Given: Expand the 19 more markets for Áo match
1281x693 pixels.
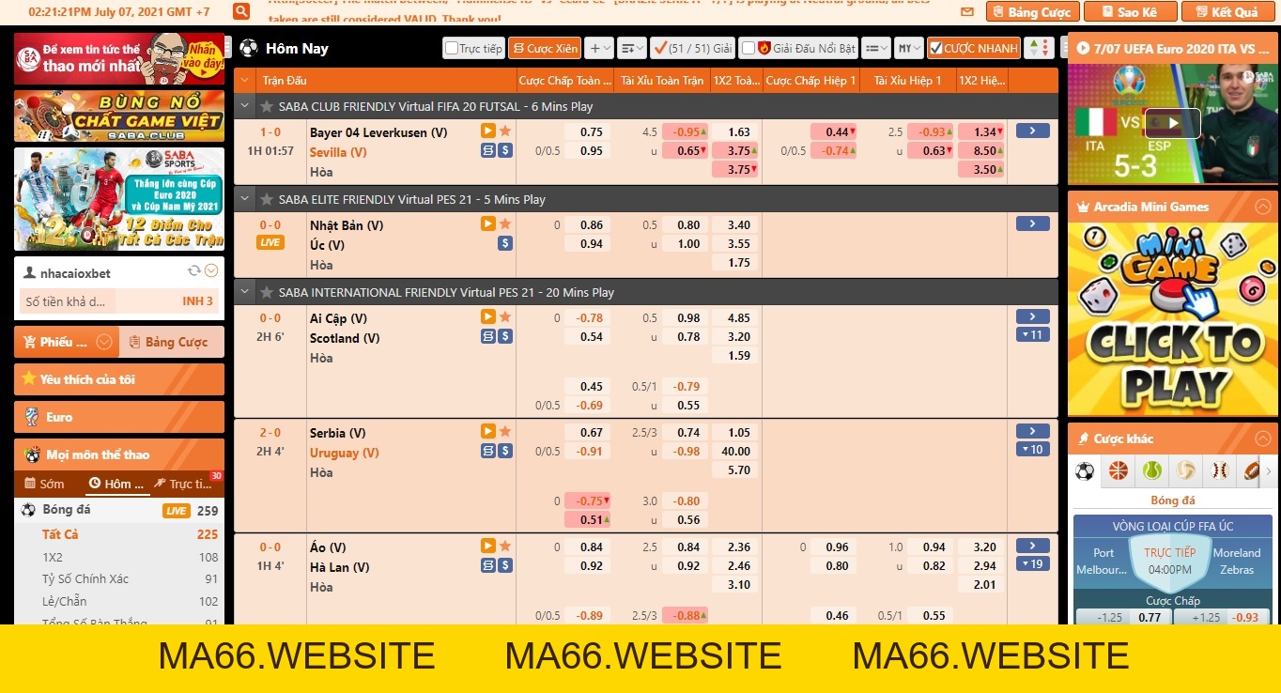Looking at the screenshot, I should point(1033,564).
